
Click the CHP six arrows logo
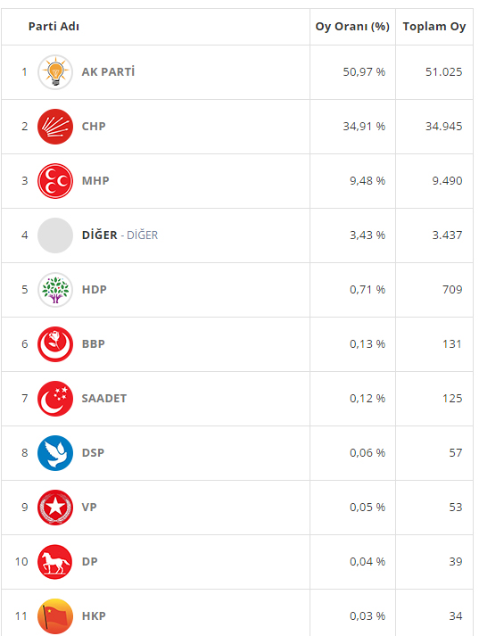coord(55,127)
